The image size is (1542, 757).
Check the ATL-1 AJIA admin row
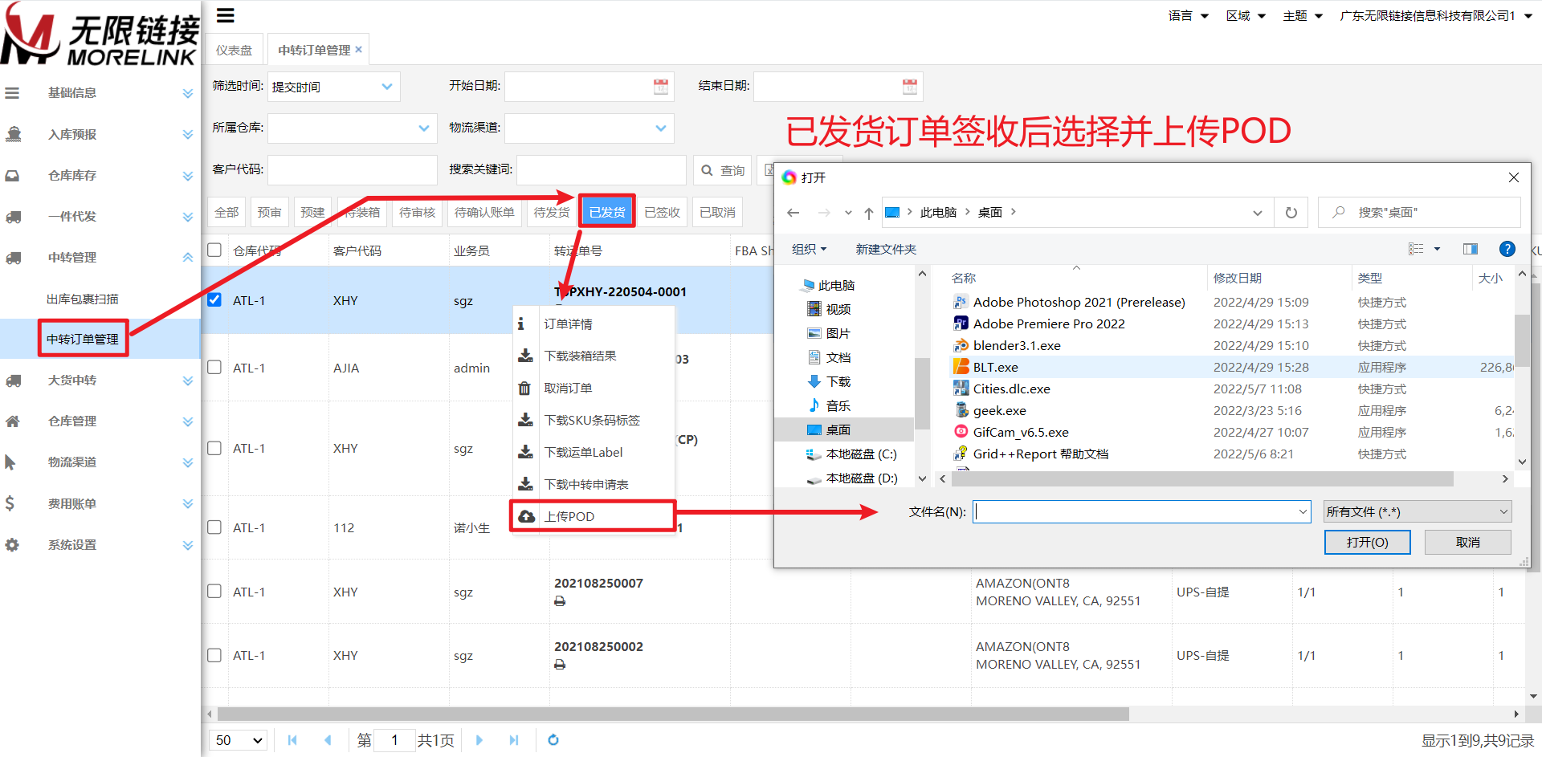(214, 367)
